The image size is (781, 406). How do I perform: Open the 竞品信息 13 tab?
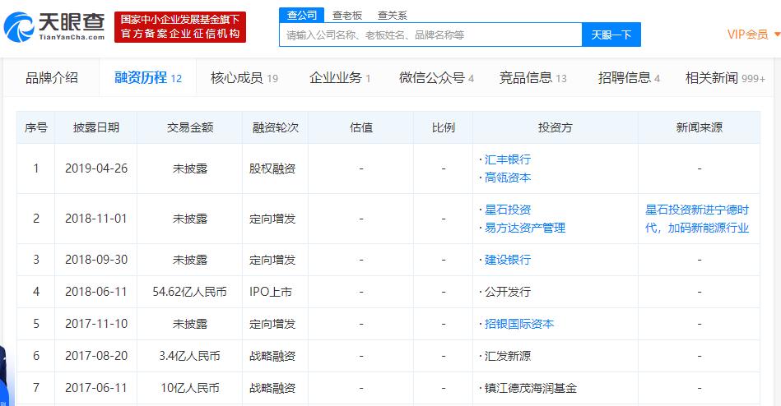pyautogui.click(x=533, y=77)
